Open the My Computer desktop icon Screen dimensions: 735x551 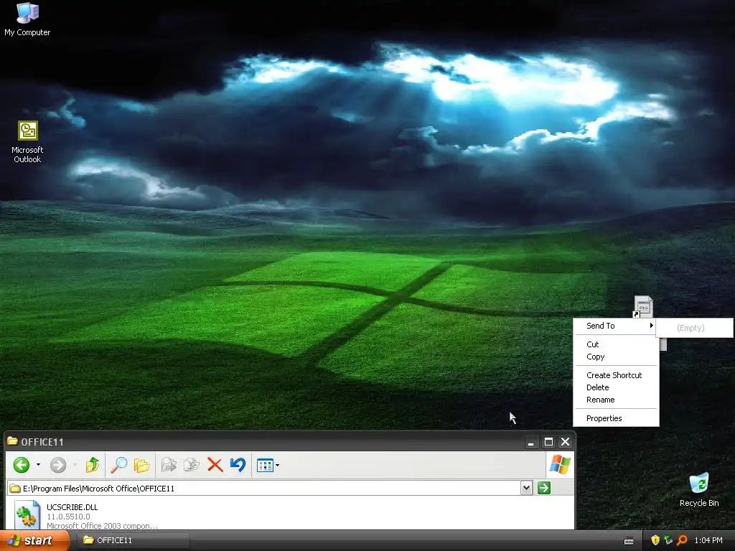pos(27,19)
